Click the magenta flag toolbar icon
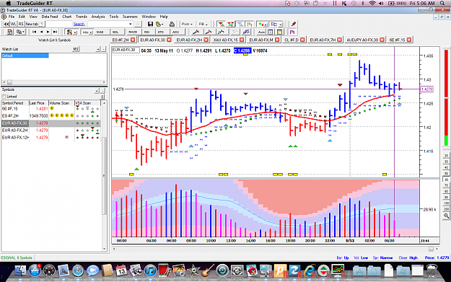 292,32
